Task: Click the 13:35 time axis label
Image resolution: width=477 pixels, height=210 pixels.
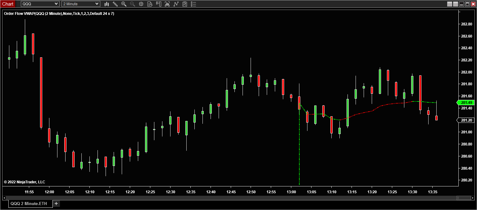Action: [x=432, y=192]
